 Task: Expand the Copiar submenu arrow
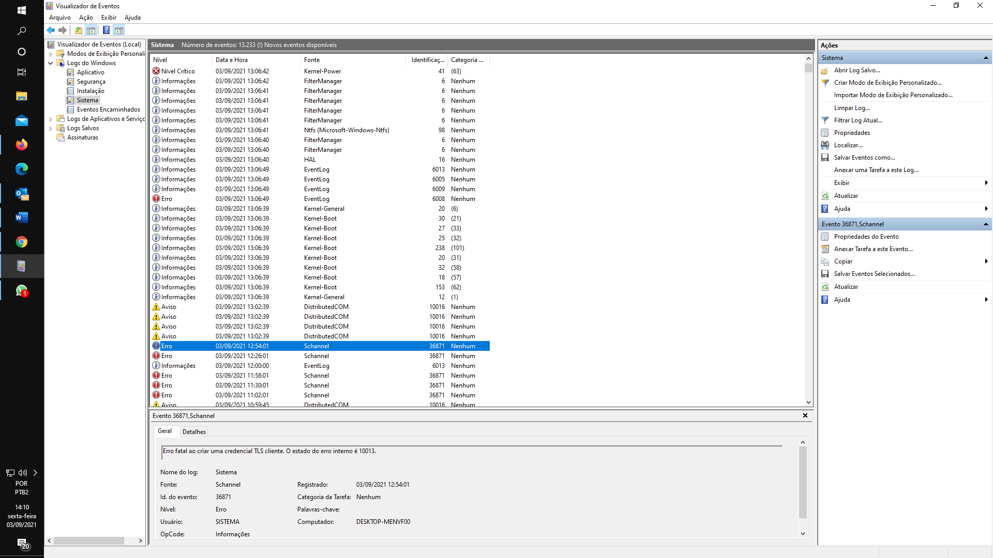coord(986,261)
